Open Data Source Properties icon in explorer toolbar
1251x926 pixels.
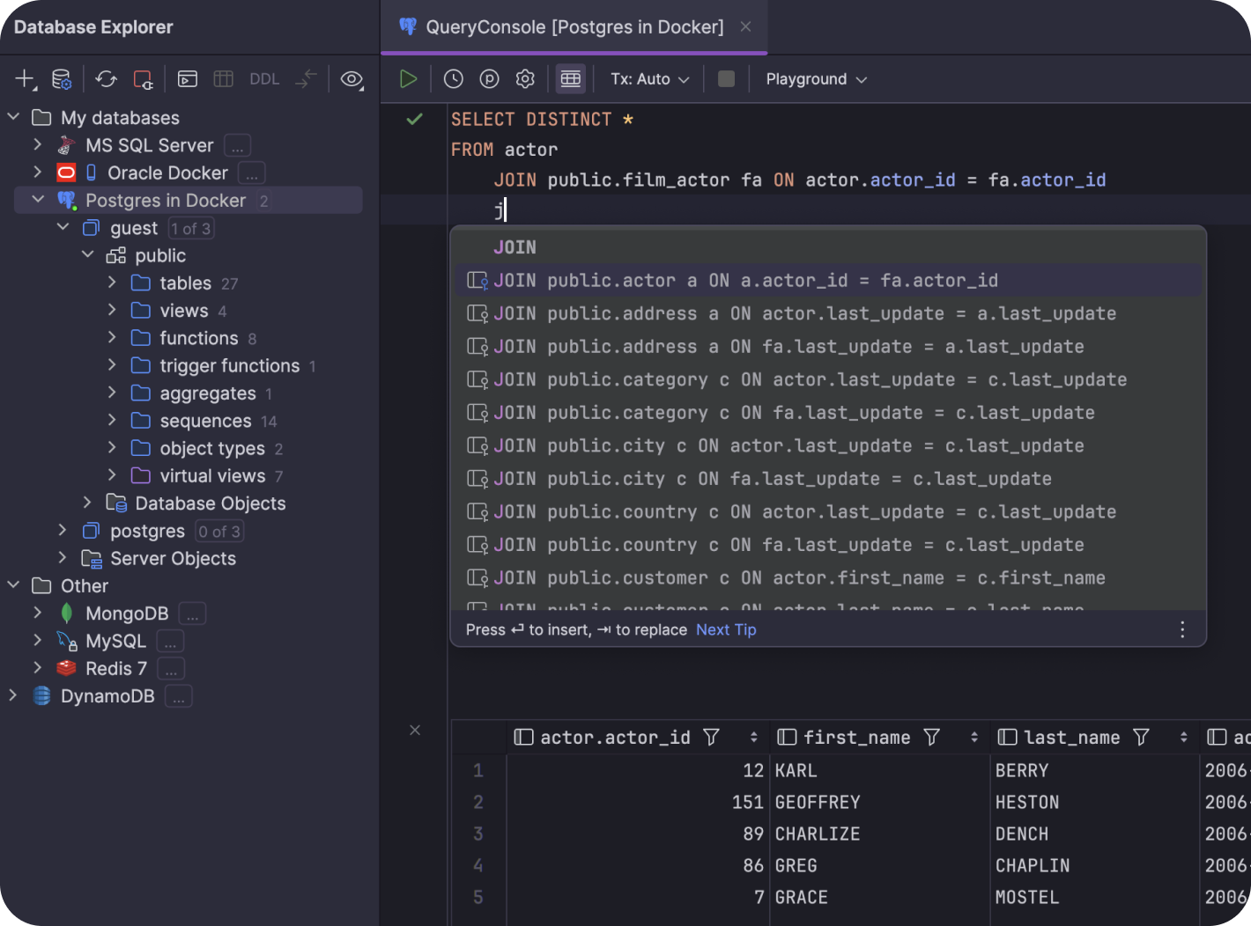(x=62, y=78)
